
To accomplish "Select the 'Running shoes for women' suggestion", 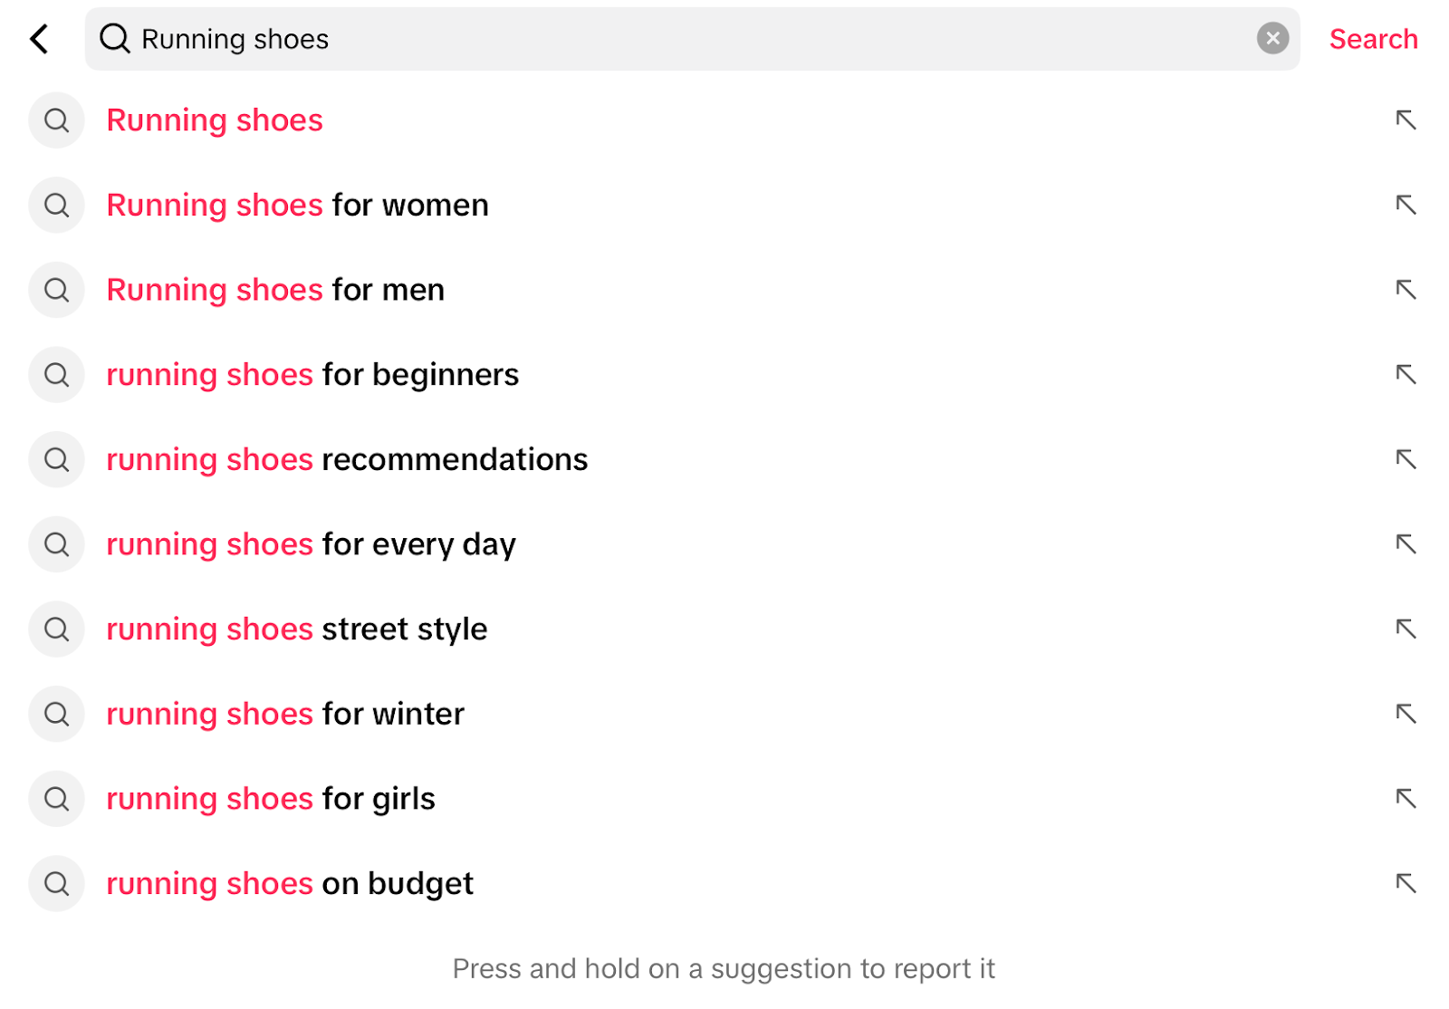I will click(x=297, y=205).
